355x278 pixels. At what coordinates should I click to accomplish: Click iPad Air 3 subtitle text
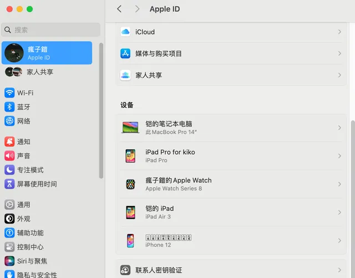158,216
